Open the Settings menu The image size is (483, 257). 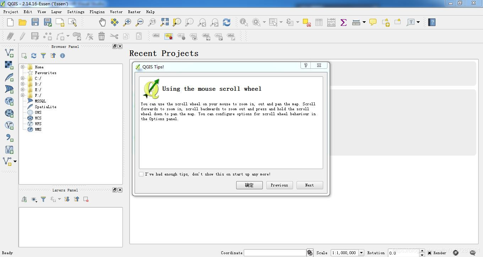coord(76,12)
